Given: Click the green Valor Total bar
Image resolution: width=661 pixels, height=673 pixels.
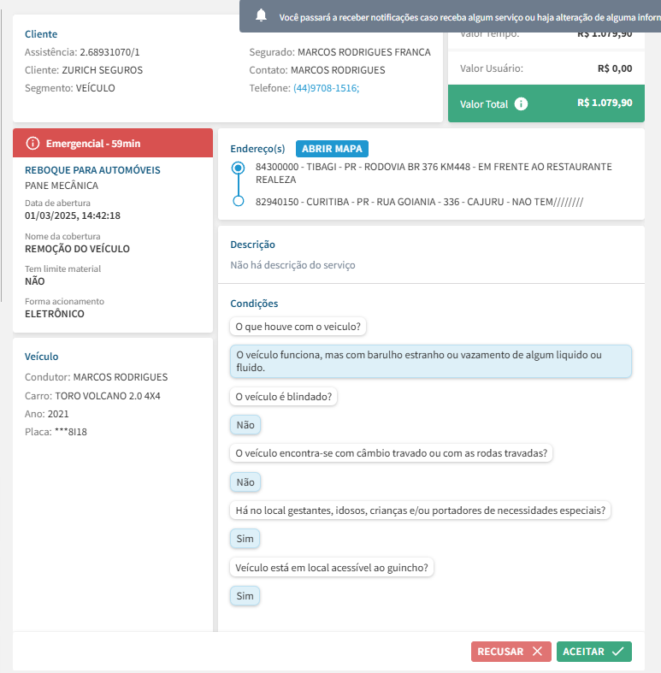Looking at the screenshot, I should coord(546,103).
